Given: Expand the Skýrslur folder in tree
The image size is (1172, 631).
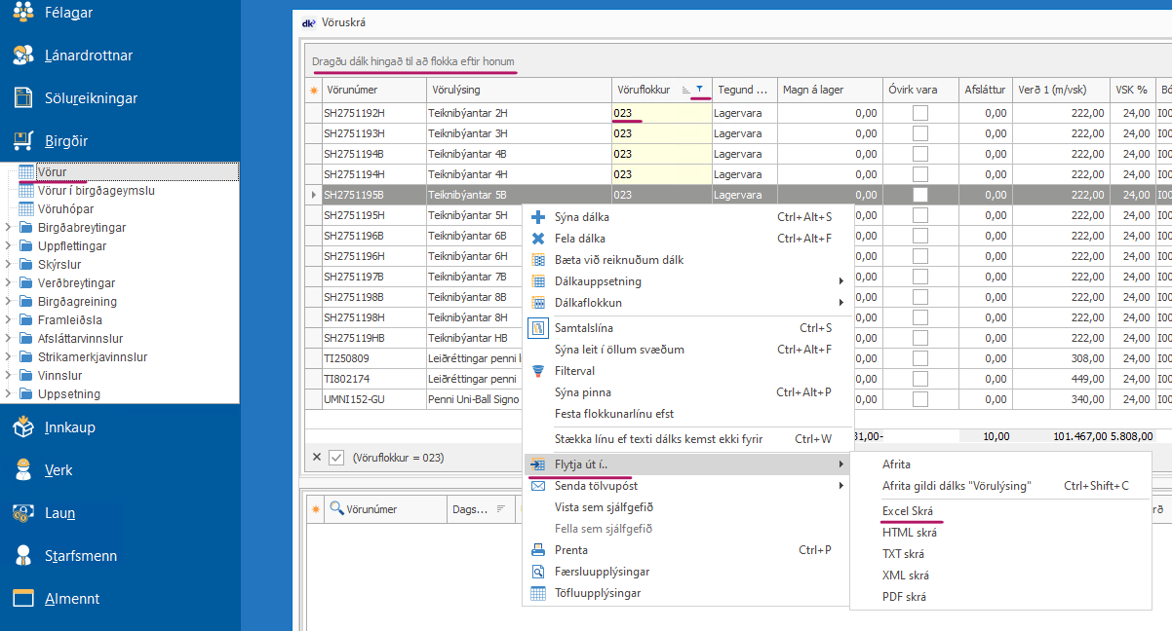Looking at the screenshot, I should click(x=10, y=265).
